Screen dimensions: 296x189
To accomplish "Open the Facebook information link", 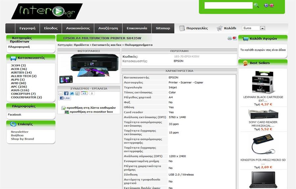I will [14, 115].
